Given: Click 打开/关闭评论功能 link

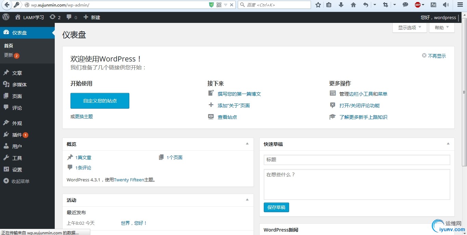Looking at the screenshot, I should point(360,106).
